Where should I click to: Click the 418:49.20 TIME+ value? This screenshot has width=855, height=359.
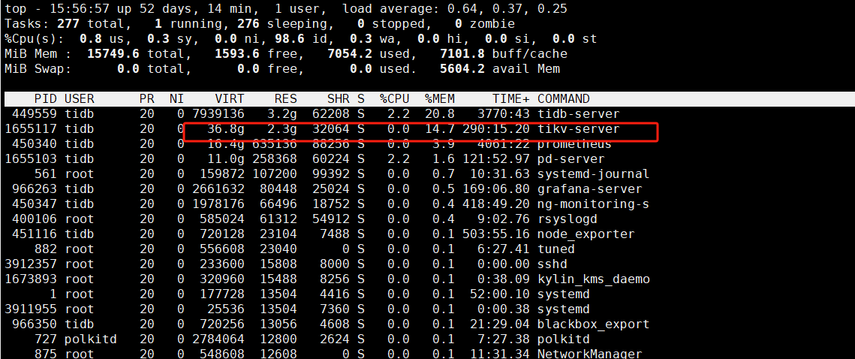(496, 204)
